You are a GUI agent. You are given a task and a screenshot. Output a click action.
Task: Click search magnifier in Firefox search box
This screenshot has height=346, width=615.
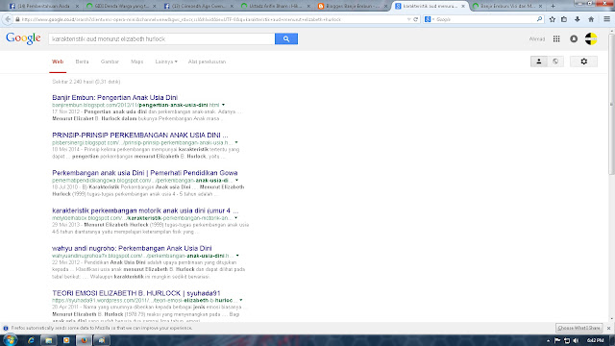[539, 19]
